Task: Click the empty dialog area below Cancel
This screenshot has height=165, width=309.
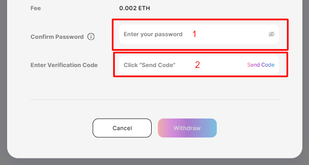Action: tap(122, 147)
